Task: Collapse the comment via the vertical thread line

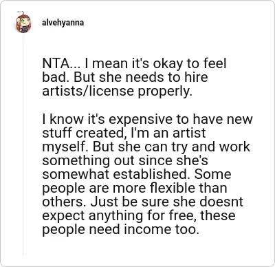Action: point(23,145)
